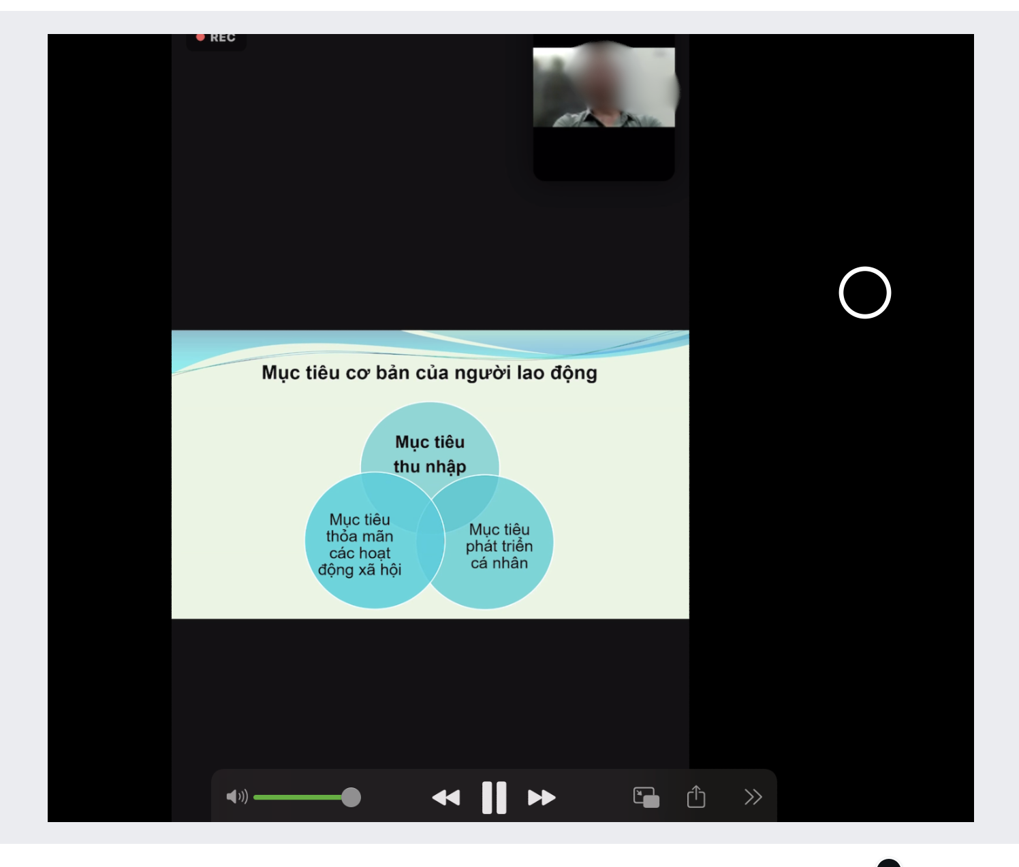Pause the playing video
Viewport: 1019px width, 867px height.
(x=494, y=797)
